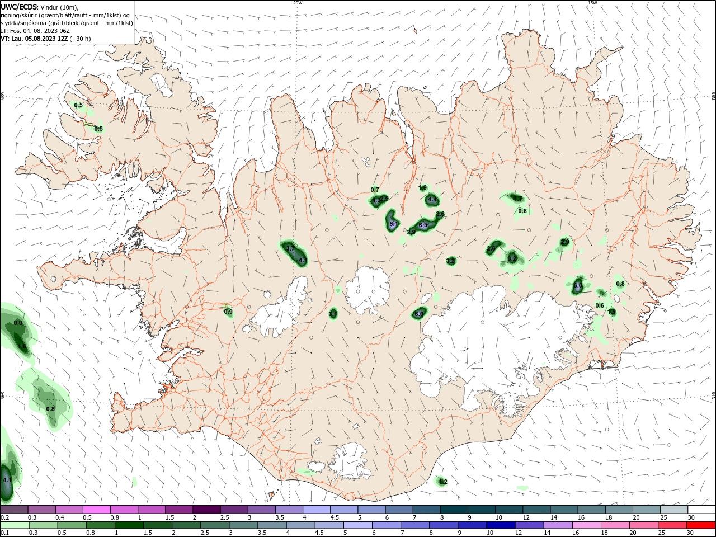The height and width of the screenshot is (537, 716).
Task: Click the '20W' longitude label
Action: point(298,3)
